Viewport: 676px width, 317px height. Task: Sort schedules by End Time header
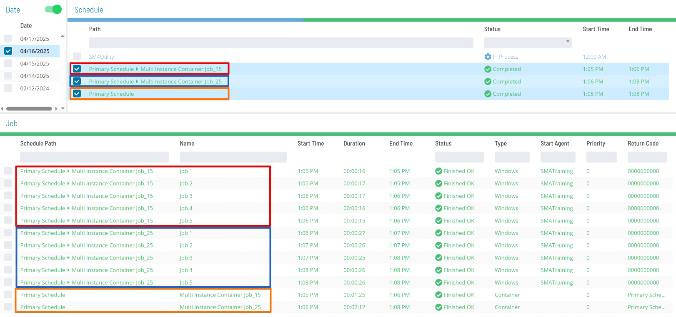640,29
